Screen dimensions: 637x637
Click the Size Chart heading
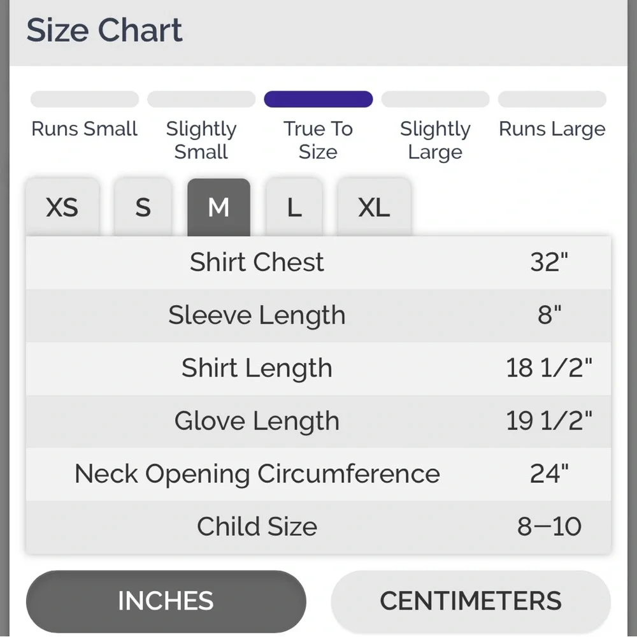click(104, 31)
